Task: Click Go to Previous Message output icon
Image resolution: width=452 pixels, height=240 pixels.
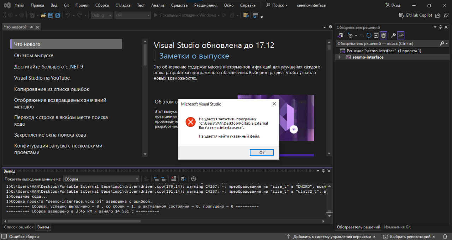Action: click(156, 179)
